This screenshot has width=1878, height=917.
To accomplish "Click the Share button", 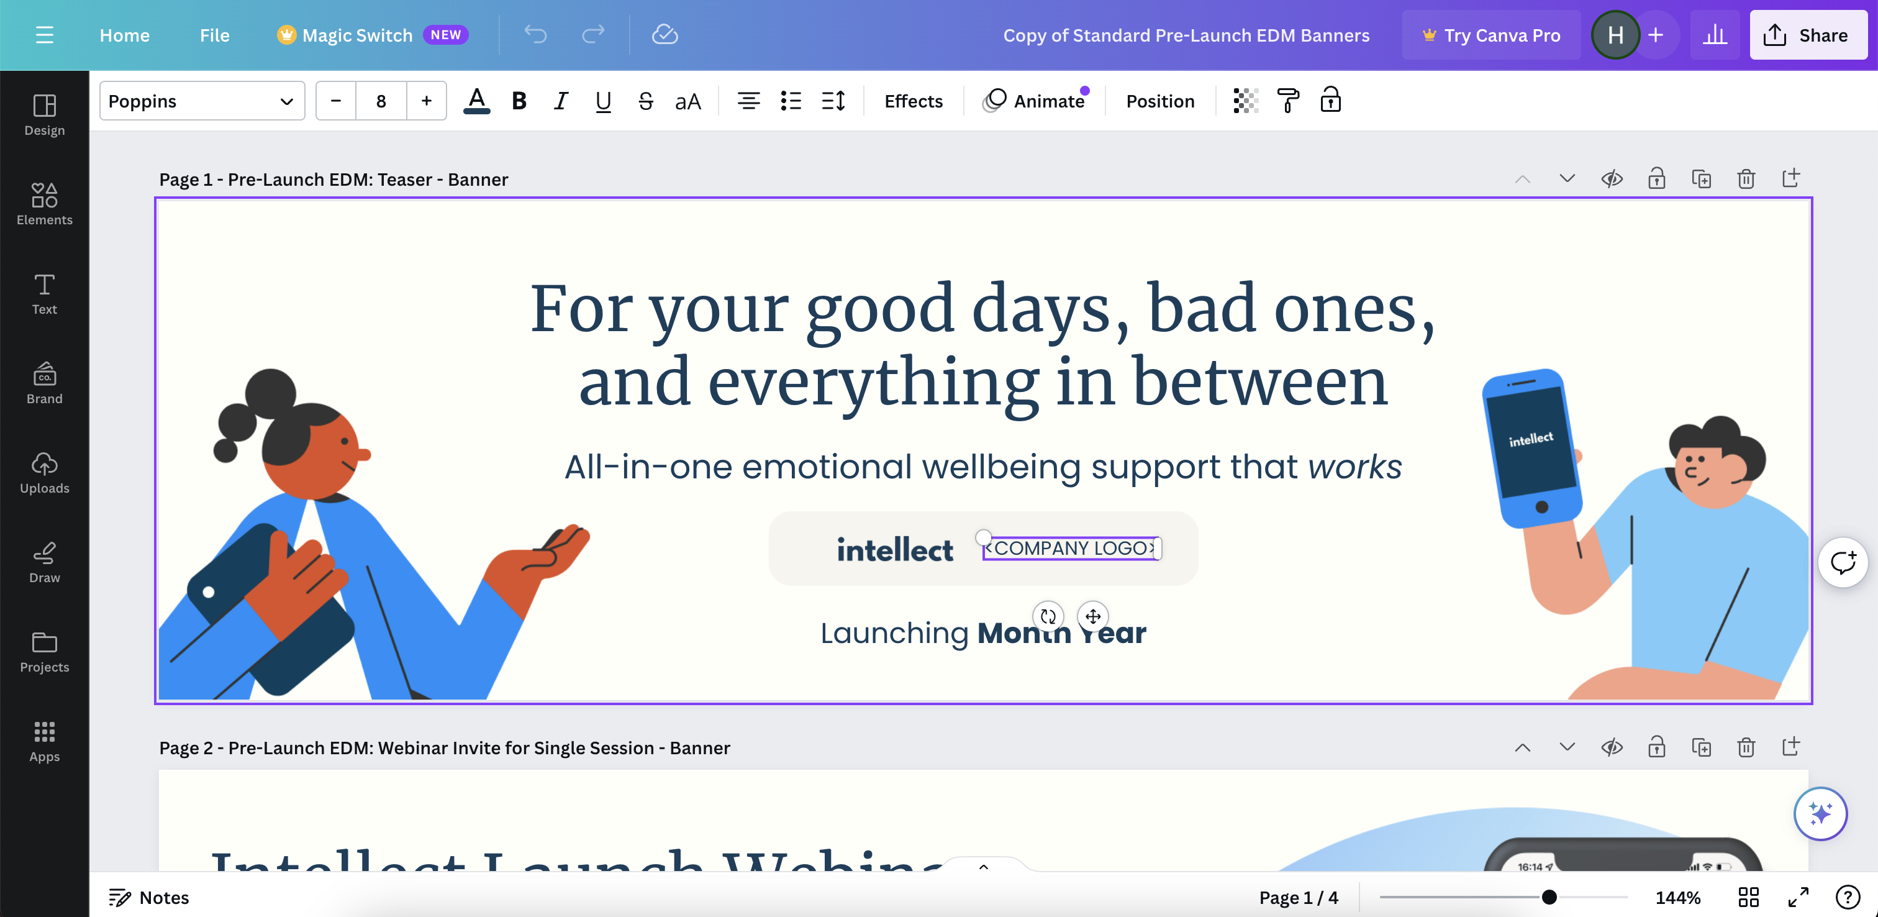I will point(1807,35).
